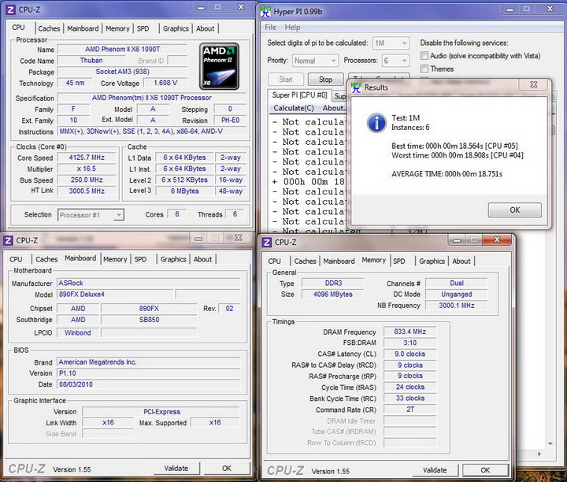Minimize the top-left CPU-Z CPU window
The width and height of the screenshot is (567, 482).
[x=202, y=7]
